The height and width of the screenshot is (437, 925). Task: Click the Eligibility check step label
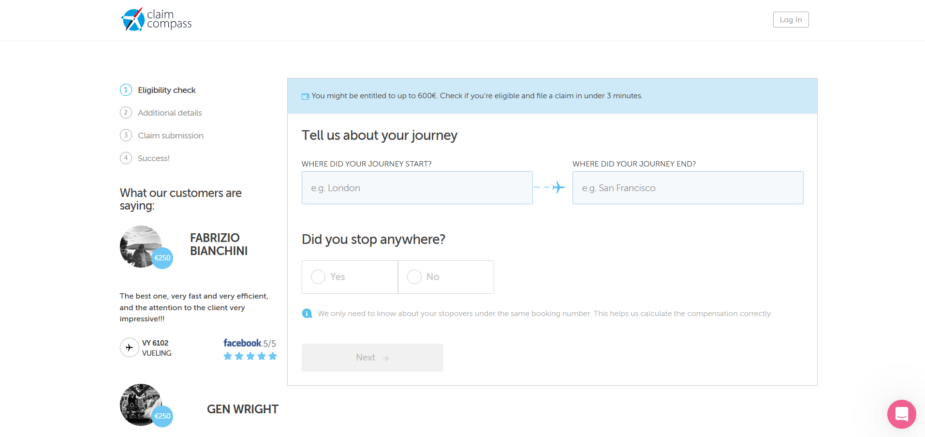click(x=166, y=90)
